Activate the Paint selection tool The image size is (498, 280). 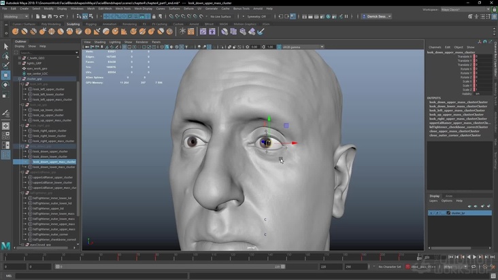(x=5, y=66)
